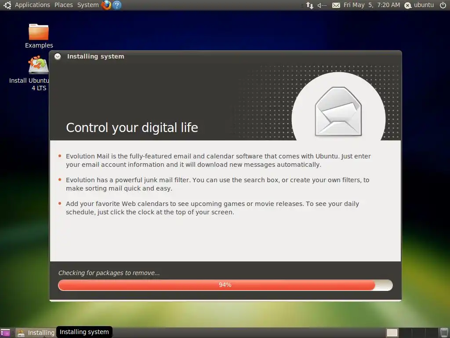Open the Applications menu

coord(33,5)
